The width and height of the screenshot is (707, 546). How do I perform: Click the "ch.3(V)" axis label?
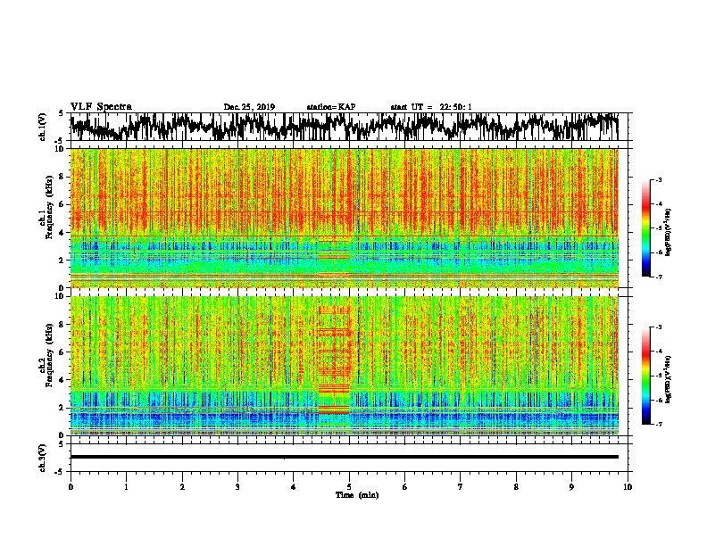click(43, 458)
